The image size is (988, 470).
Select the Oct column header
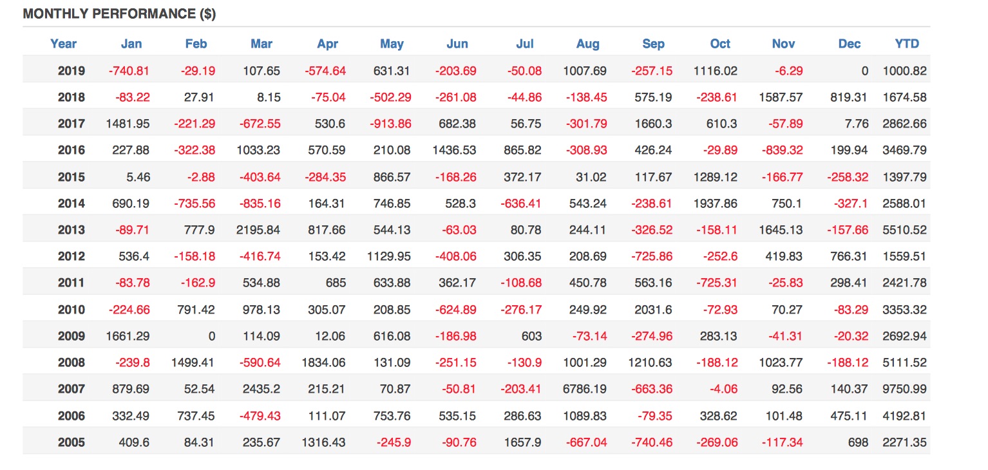[720, 44]
